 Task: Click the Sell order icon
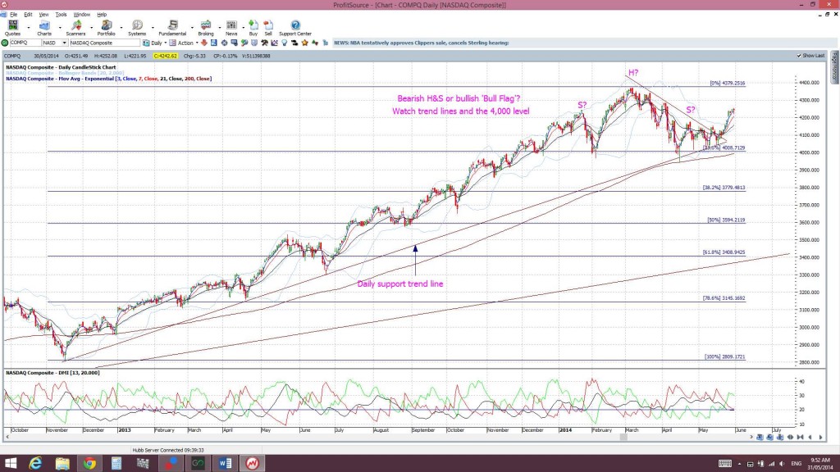(268, 28)
